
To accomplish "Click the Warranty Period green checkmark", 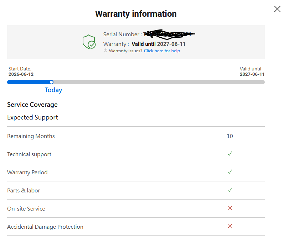I will tap(230, 172).
